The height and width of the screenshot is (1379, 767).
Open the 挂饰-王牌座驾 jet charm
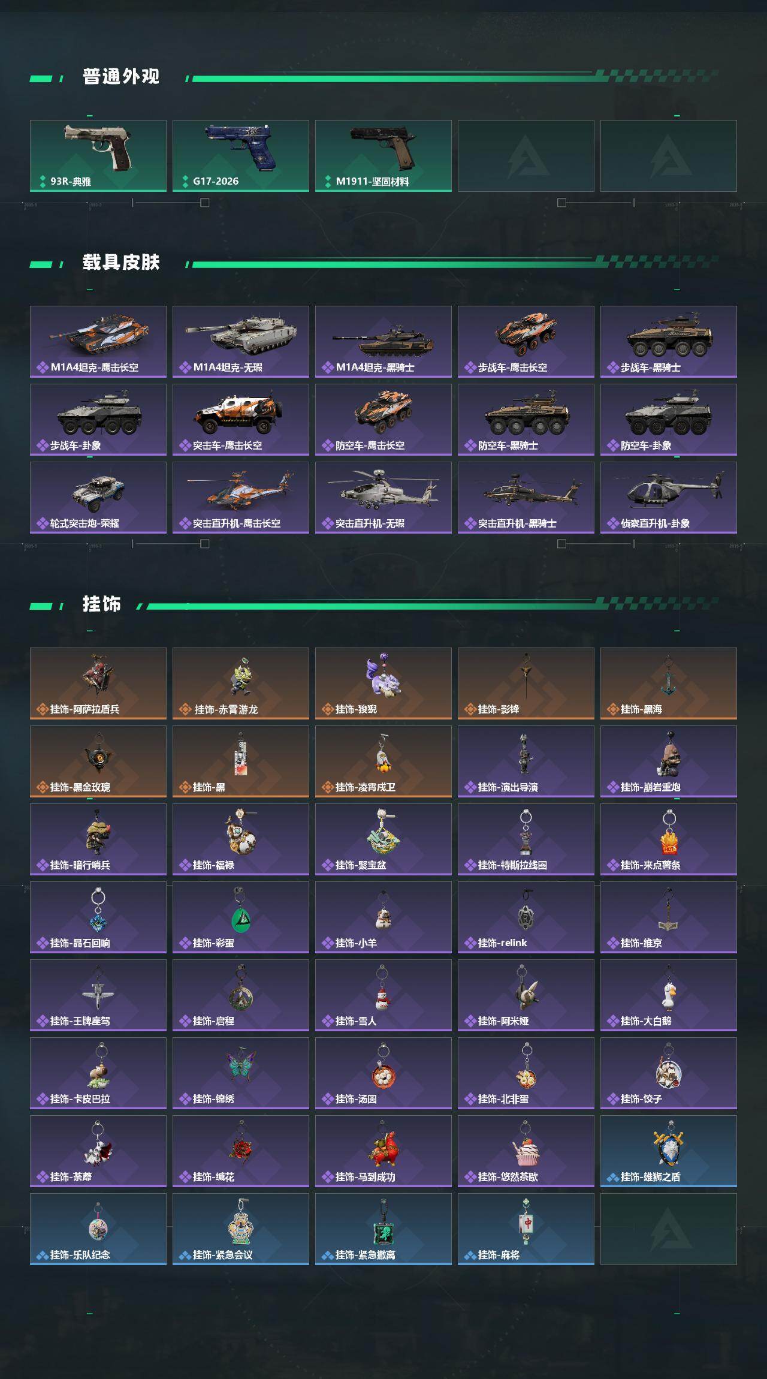[x=98, y=995]
